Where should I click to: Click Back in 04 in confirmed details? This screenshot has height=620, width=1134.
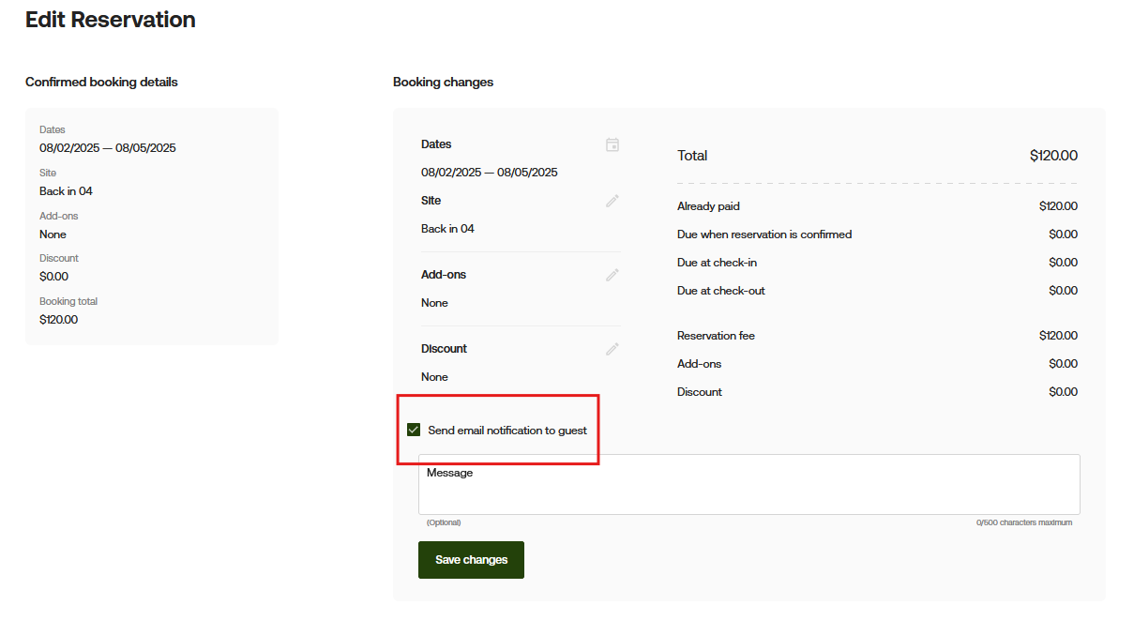click(66, 191)
